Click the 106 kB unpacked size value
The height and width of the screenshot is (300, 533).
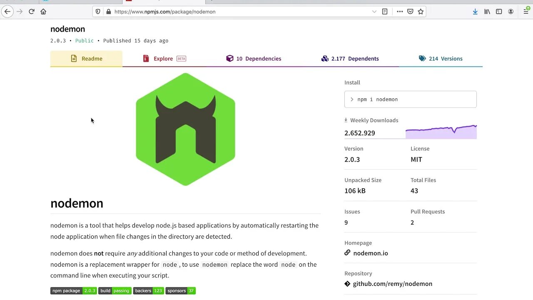(355, 191)
